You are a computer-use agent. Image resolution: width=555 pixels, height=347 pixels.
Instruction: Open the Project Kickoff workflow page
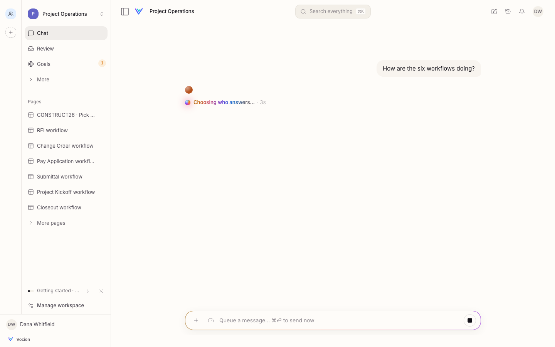pos(66,192)
